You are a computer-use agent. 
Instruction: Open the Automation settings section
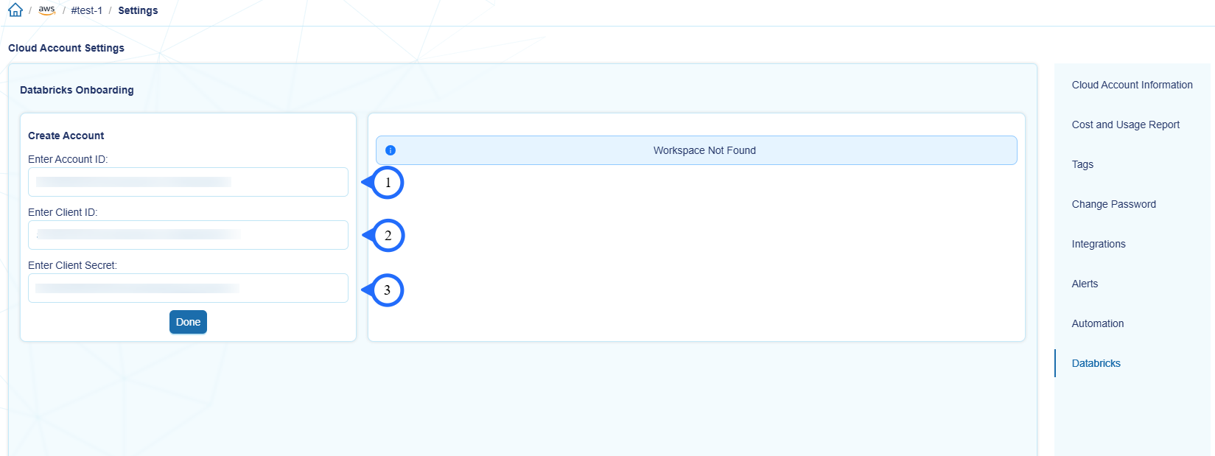1098,323
